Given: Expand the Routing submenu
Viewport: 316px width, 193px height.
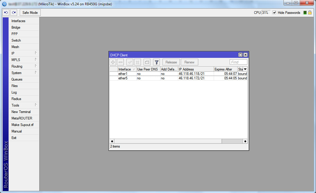Looking at the screenshot, I should 24,66.
